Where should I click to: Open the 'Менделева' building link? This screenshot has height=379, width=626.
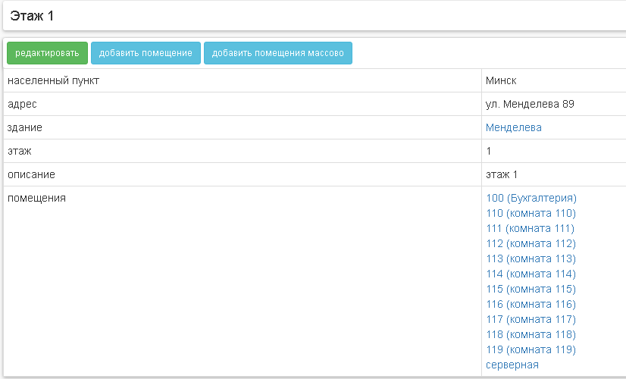coord(513,127)
